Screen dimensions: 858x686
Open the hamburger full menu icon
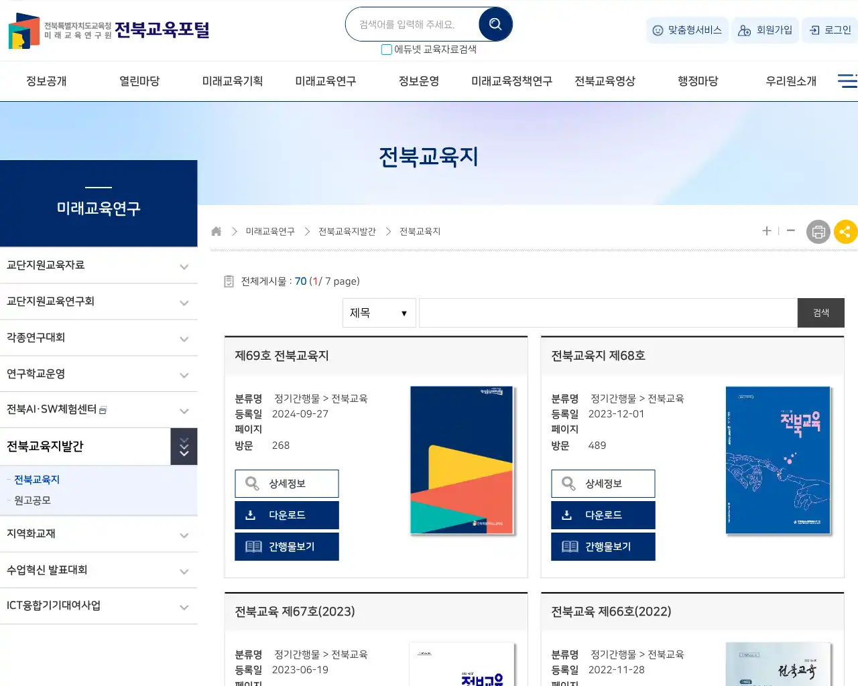[847, 81]
